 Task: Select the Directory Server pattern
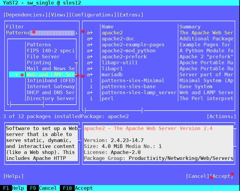point(51,98)
